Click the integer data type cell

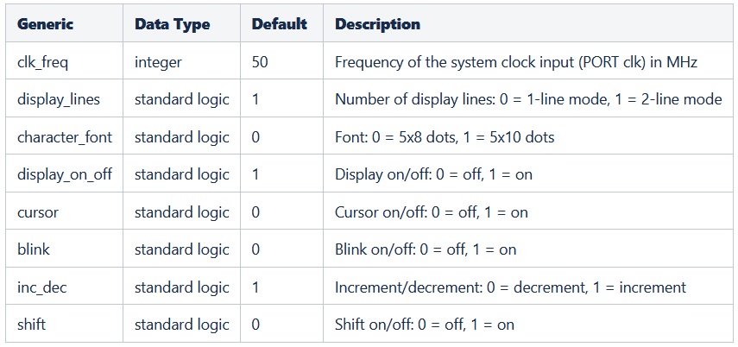tap(158, 62)
